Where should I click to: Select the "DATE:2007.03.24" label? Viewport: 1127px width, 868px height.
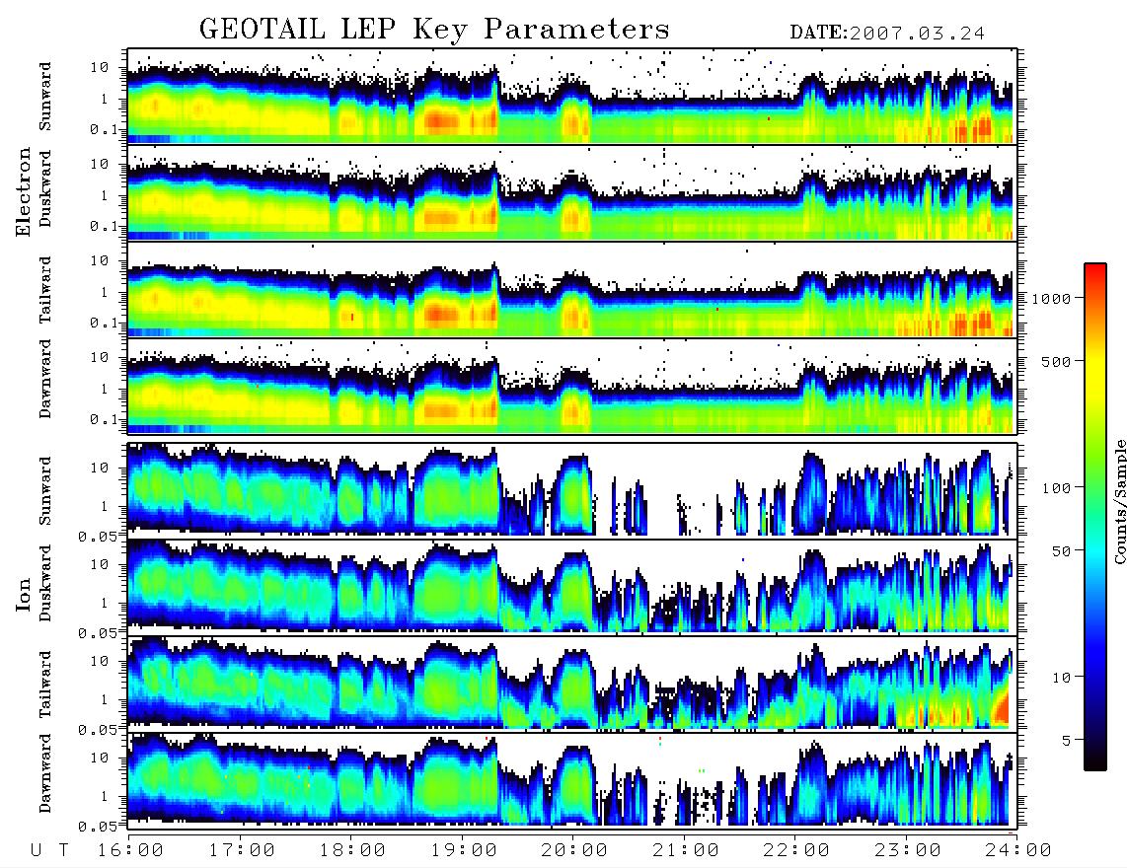coord(887,34)
